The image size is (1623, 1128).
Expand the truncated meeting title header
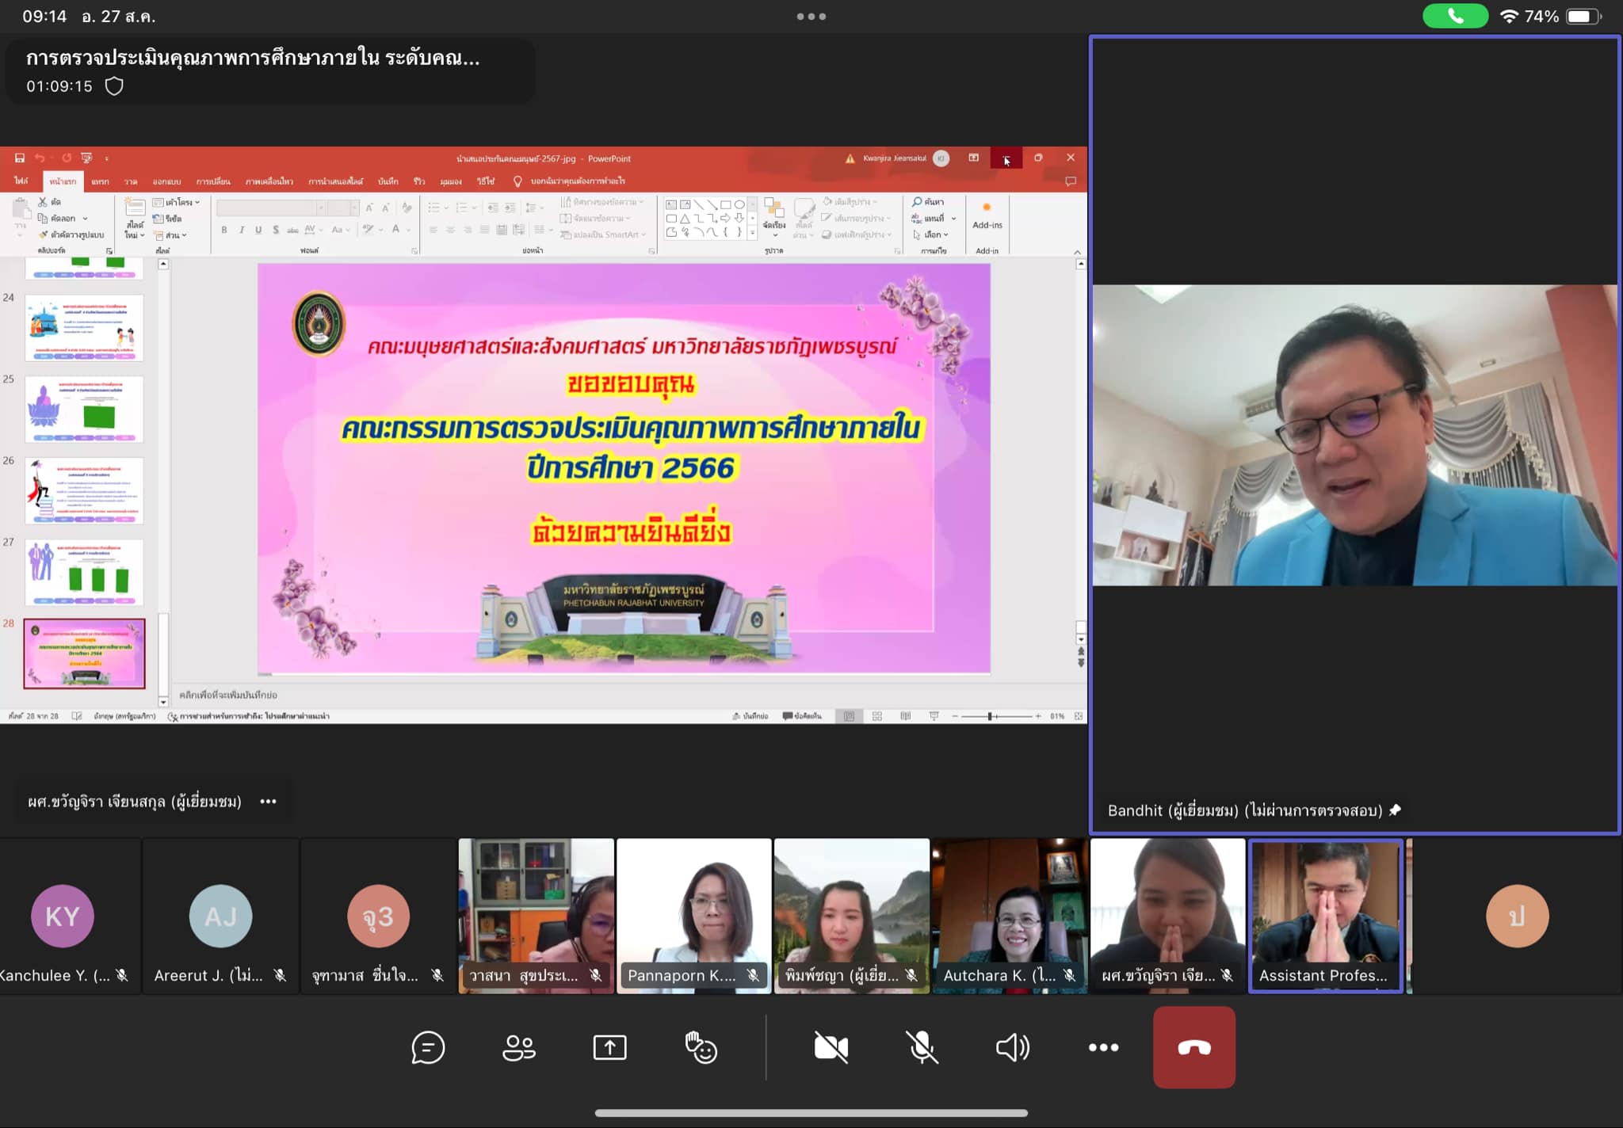[254, 58]
